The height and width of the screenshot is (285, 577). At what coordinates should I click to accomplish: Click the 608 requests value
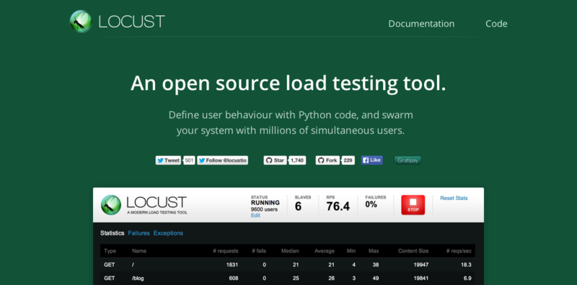coord(234,279)
